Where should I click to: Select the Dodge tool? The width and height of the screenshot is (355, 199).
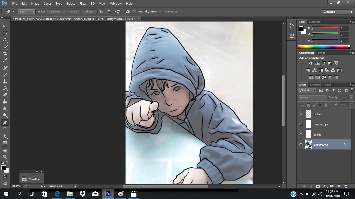coord(5,115)
